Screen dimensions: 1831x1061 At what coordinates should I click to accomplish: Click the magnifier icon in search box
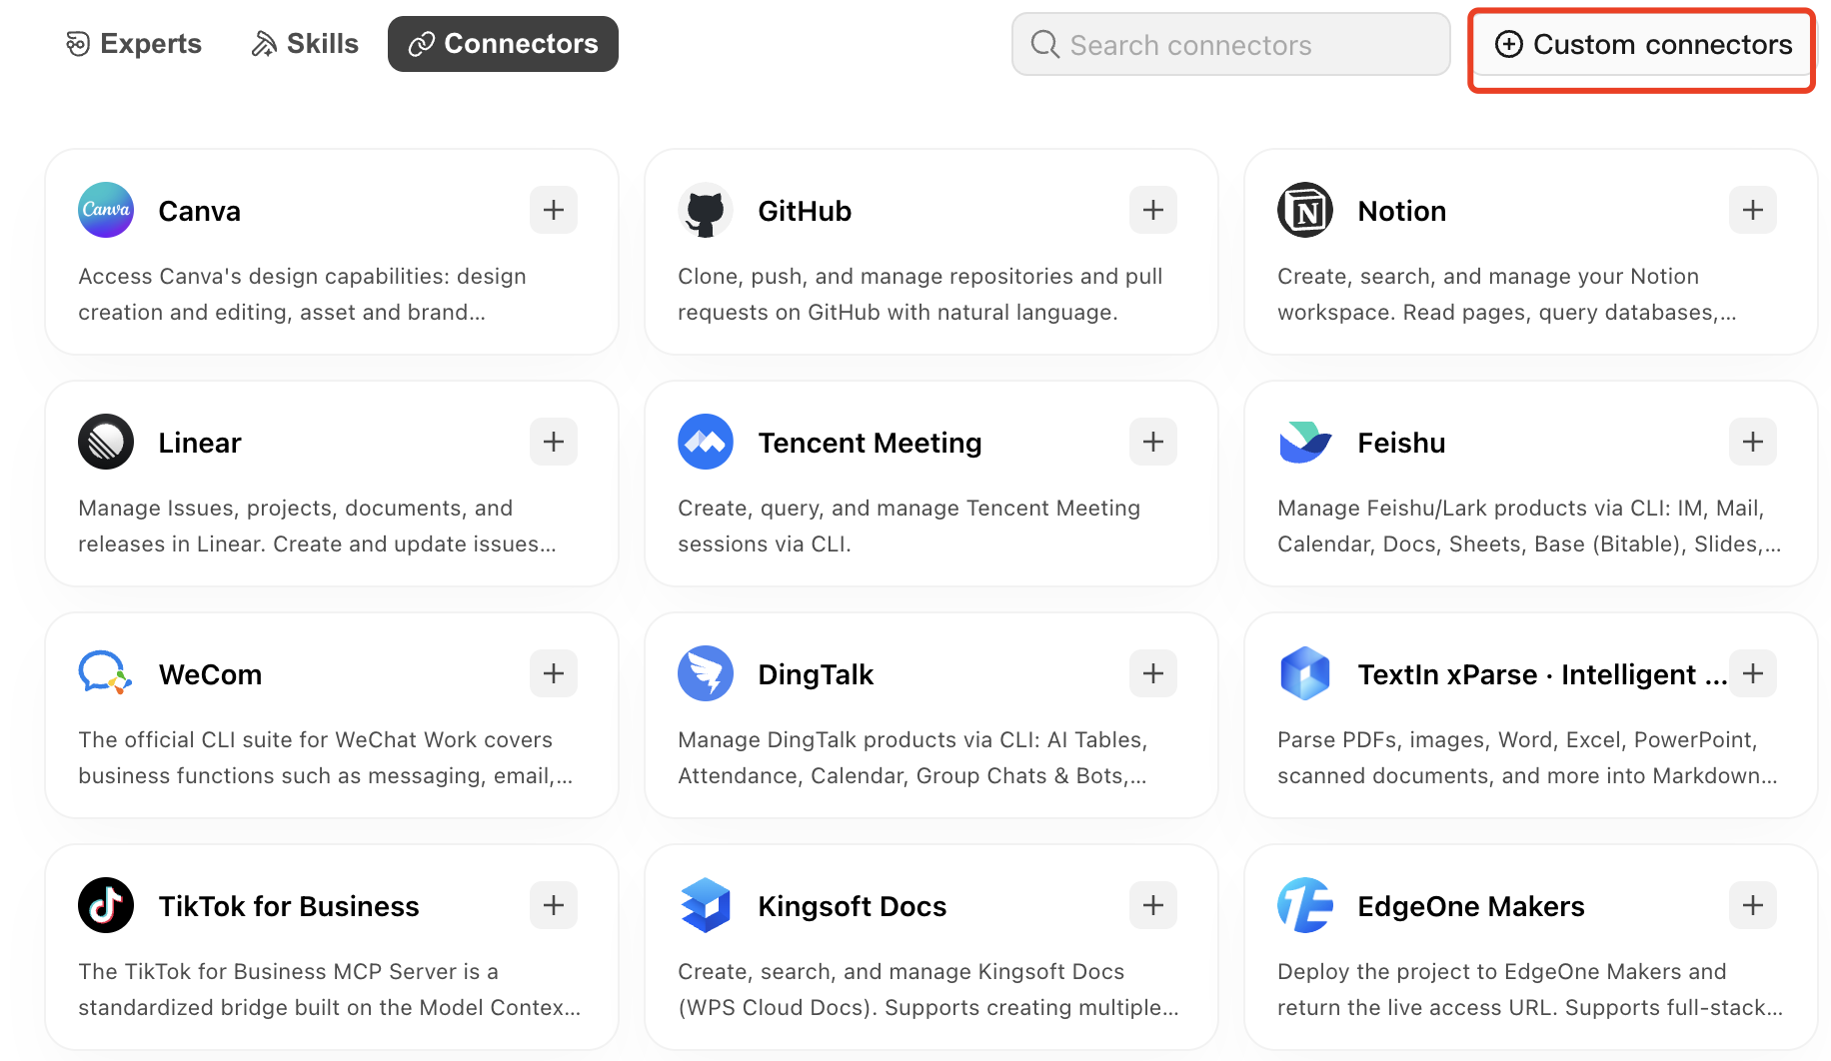coord(1044,44)
